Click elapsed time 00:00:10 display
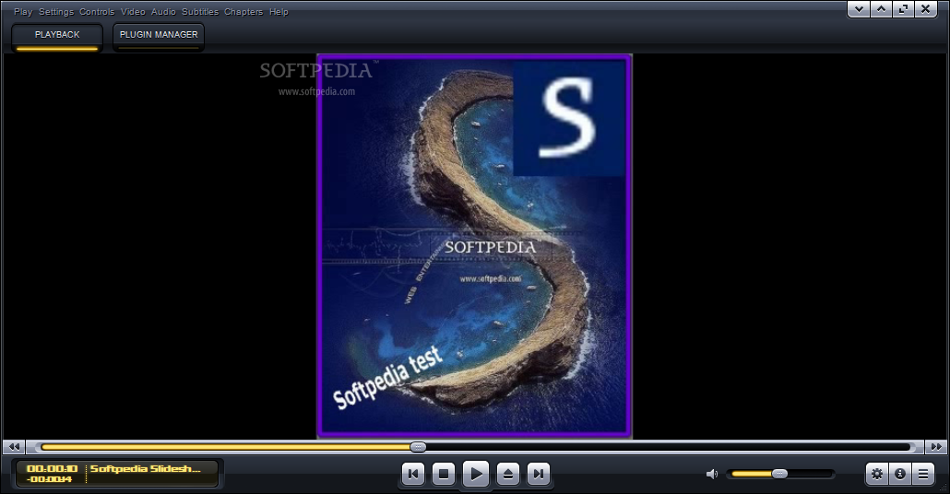Viewport: 950px width, 494px height. 52,468
